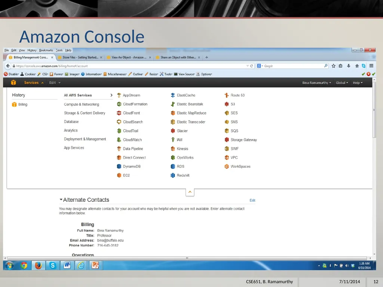This screenshot has width=383, height=287.
Task: Select the Storage Gateway icon
Action: 227,140
